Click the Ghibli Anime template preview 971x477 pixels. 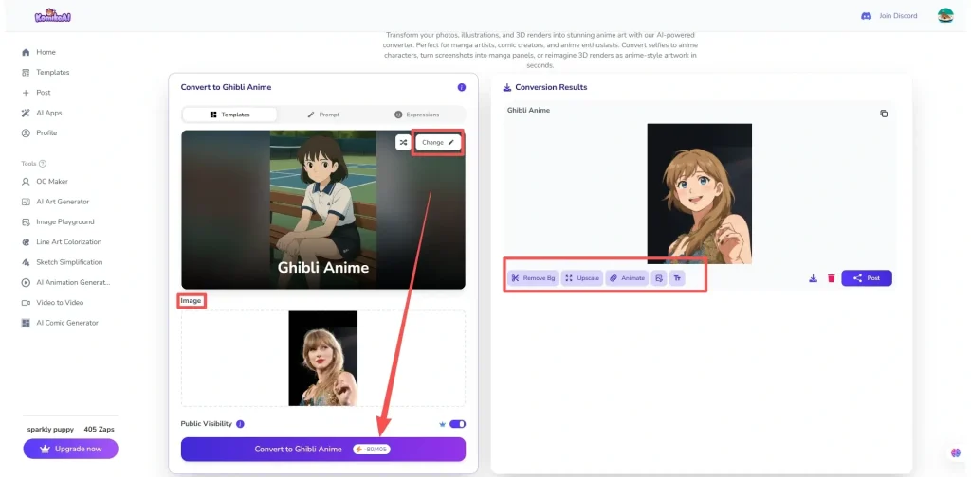tap(323, 209)
